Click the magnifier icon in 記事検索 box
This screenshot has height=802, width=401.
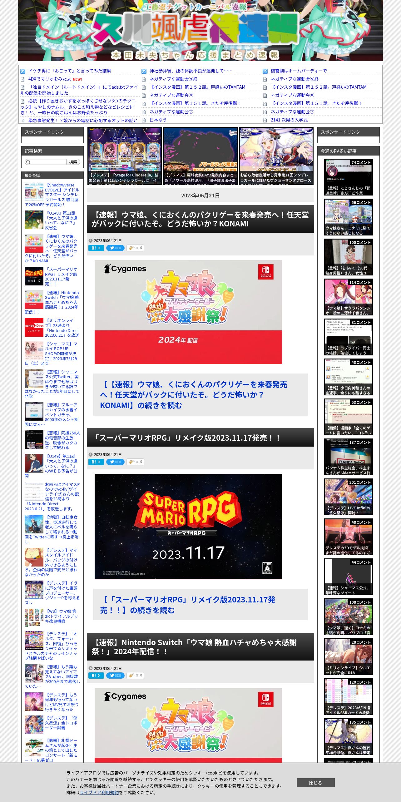[28, 162]
